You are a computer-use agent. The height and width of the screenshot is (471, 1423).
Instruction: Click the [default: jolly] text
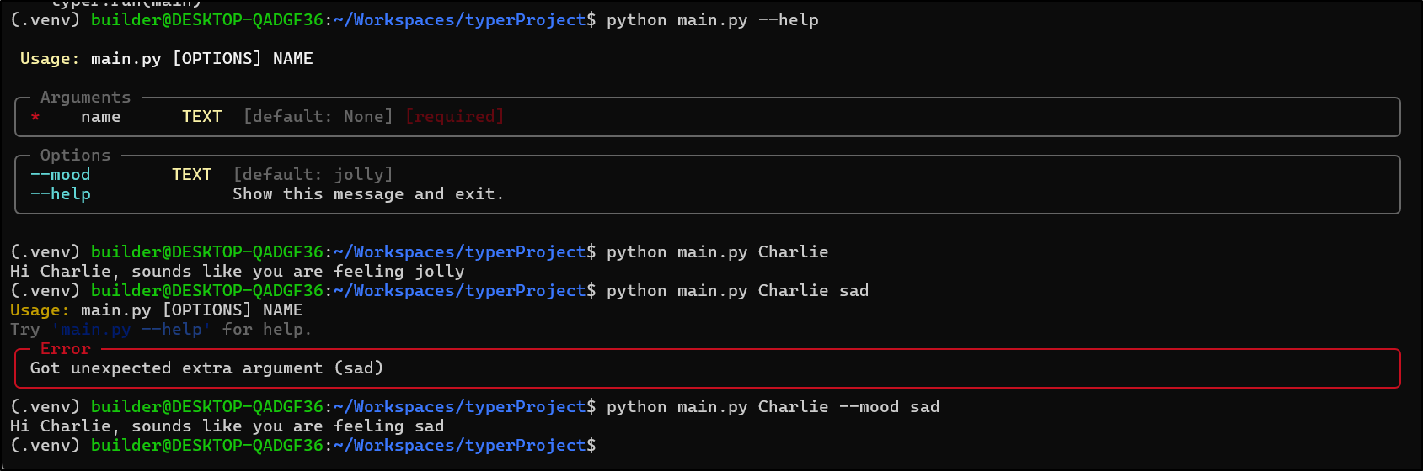click(313, 175)
